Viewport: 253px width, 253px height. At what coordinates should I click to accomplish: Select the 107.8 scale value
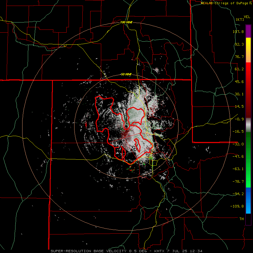click(238, 31)
